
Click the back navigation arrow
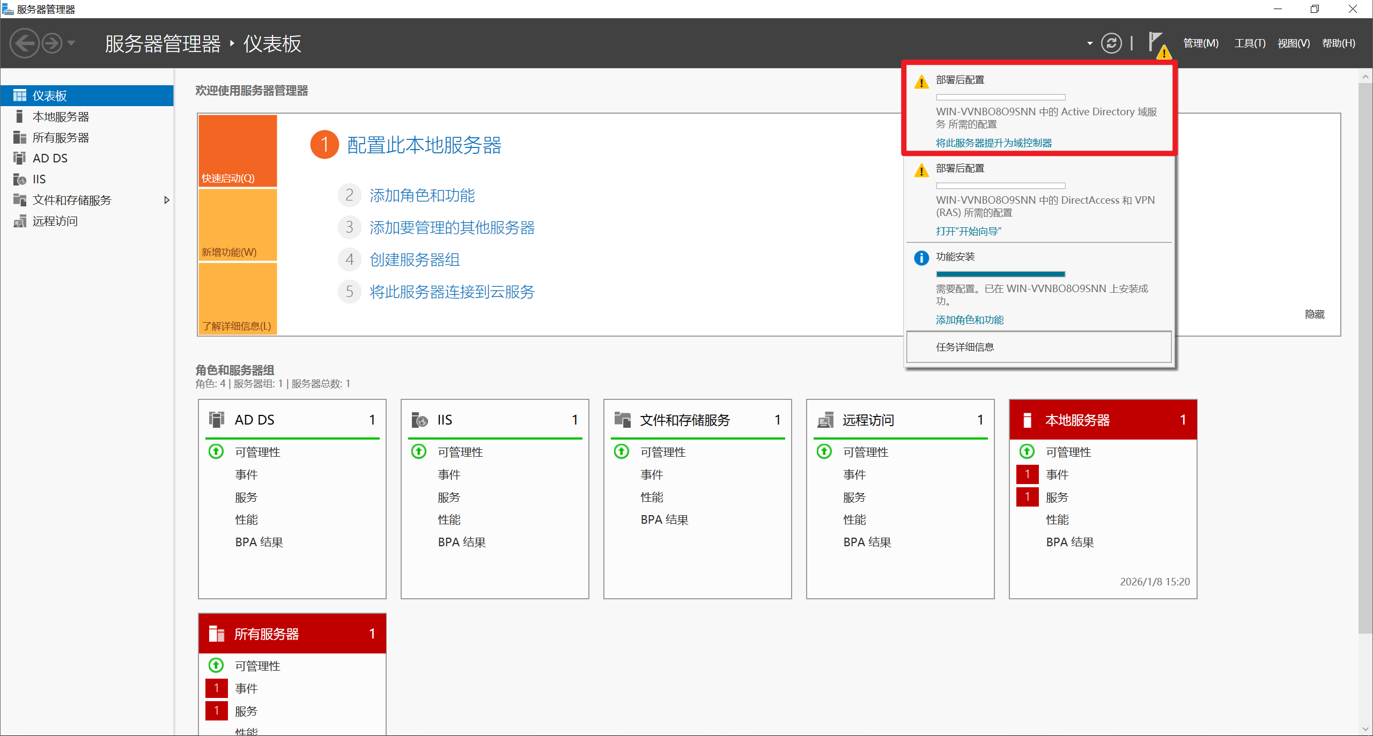coord(24,43)
